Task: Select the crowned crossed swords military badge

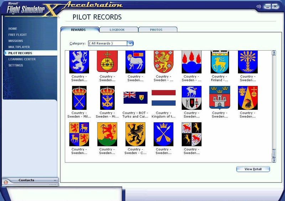Action: click(x=79, y=98)
